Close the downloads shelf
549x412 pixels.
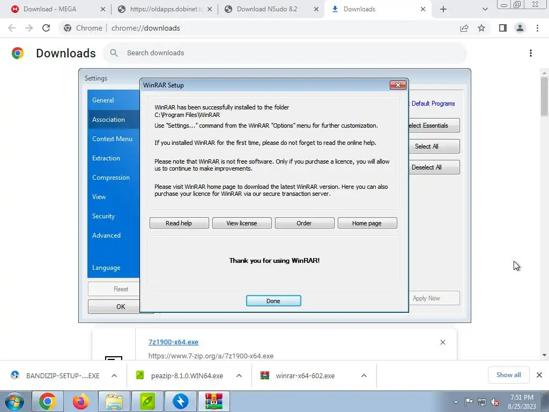click(539, 375)
